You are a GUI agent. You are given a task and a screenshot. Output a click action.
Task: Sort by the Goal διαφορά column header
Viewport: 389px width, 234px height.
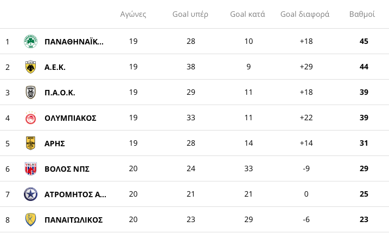click(x=305, y=14)
